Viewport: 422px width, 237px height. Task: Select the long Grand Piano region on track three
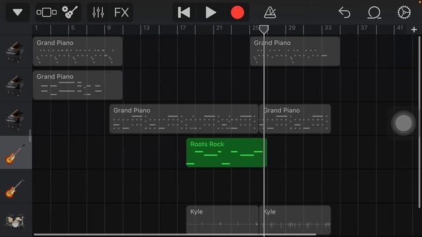tap(184, 119)
